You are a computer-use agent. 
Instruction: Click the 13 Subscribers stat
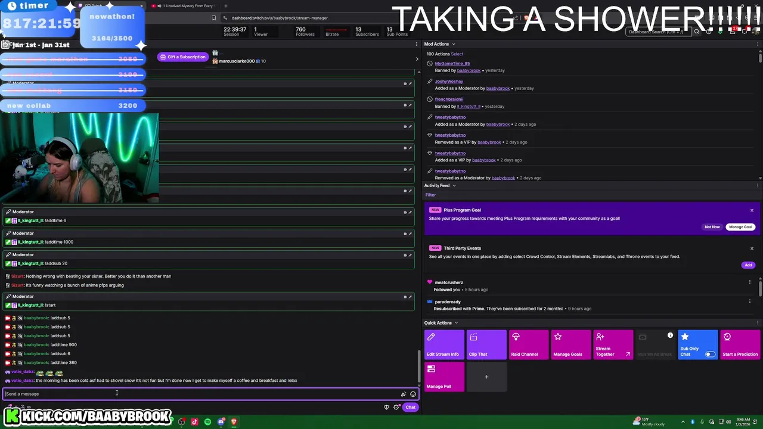coord(367,32)
